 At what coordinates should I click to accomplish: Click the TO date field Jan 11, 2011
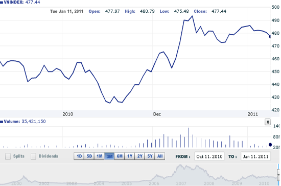256,156
